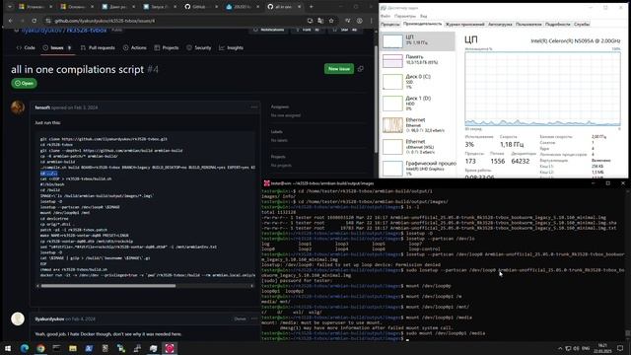Star the repository with Star button
The image size is (631, 355).
click(x=345, y=30)
